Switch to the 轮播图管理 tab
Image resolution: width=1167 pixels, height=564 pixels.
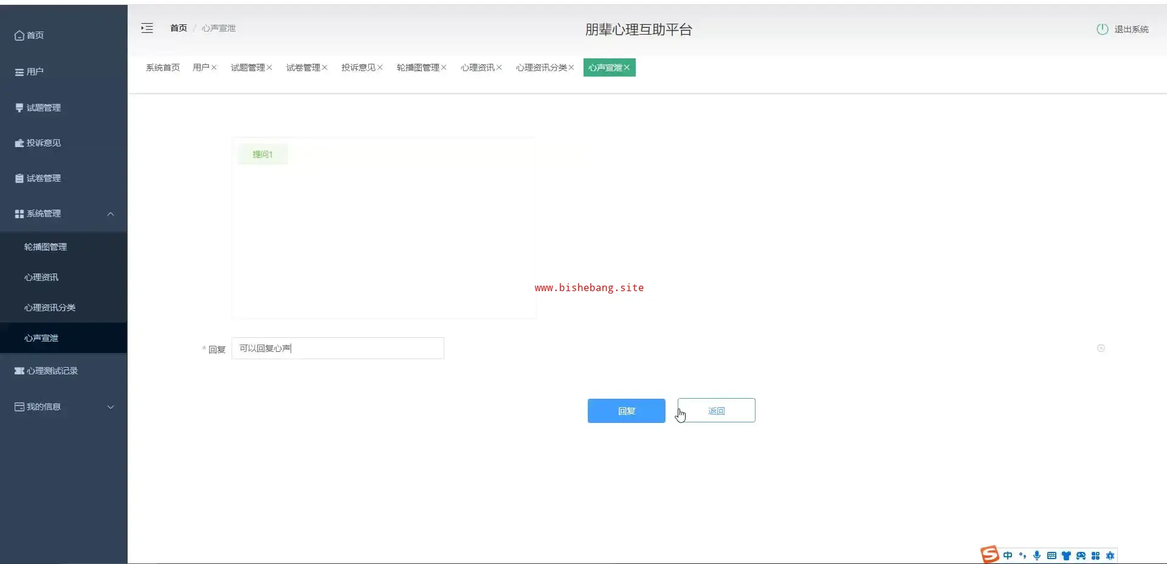pos(418,67)
